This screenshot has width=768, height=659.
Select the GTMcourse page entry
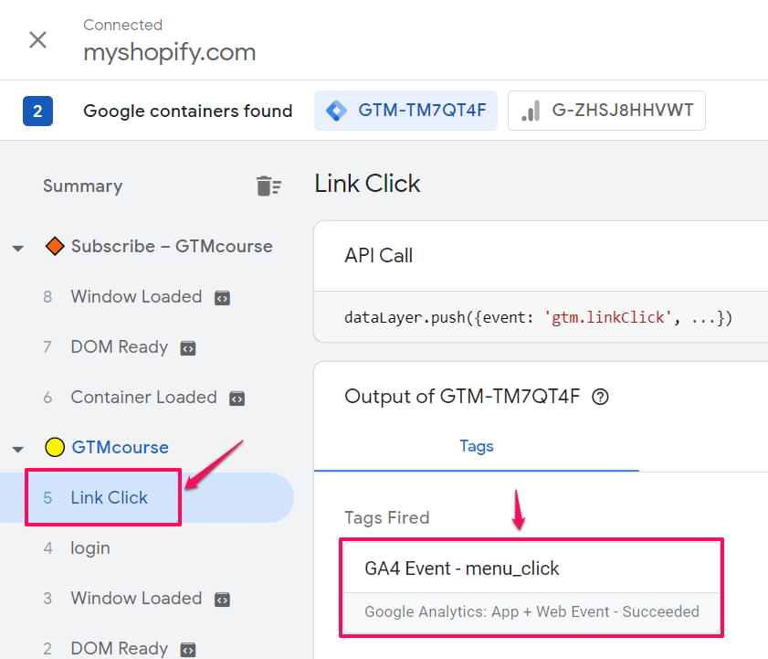click(120, 447)
